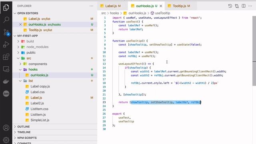Open Explorer views and more actions
The height and width of the screenshot is (144, 256).
pyautogui.click(x=91, y=6)
